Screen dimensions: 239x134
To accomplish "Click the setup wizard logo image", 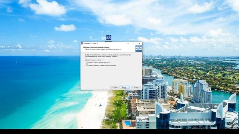I will 139,48.
